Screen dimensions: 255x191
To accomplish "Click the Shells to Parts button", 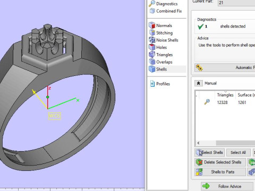I will [x=220, y=172].
